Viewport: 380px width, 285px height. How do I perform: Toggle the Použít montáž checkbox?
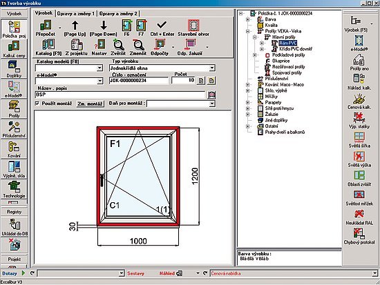[x=37, y=104]
